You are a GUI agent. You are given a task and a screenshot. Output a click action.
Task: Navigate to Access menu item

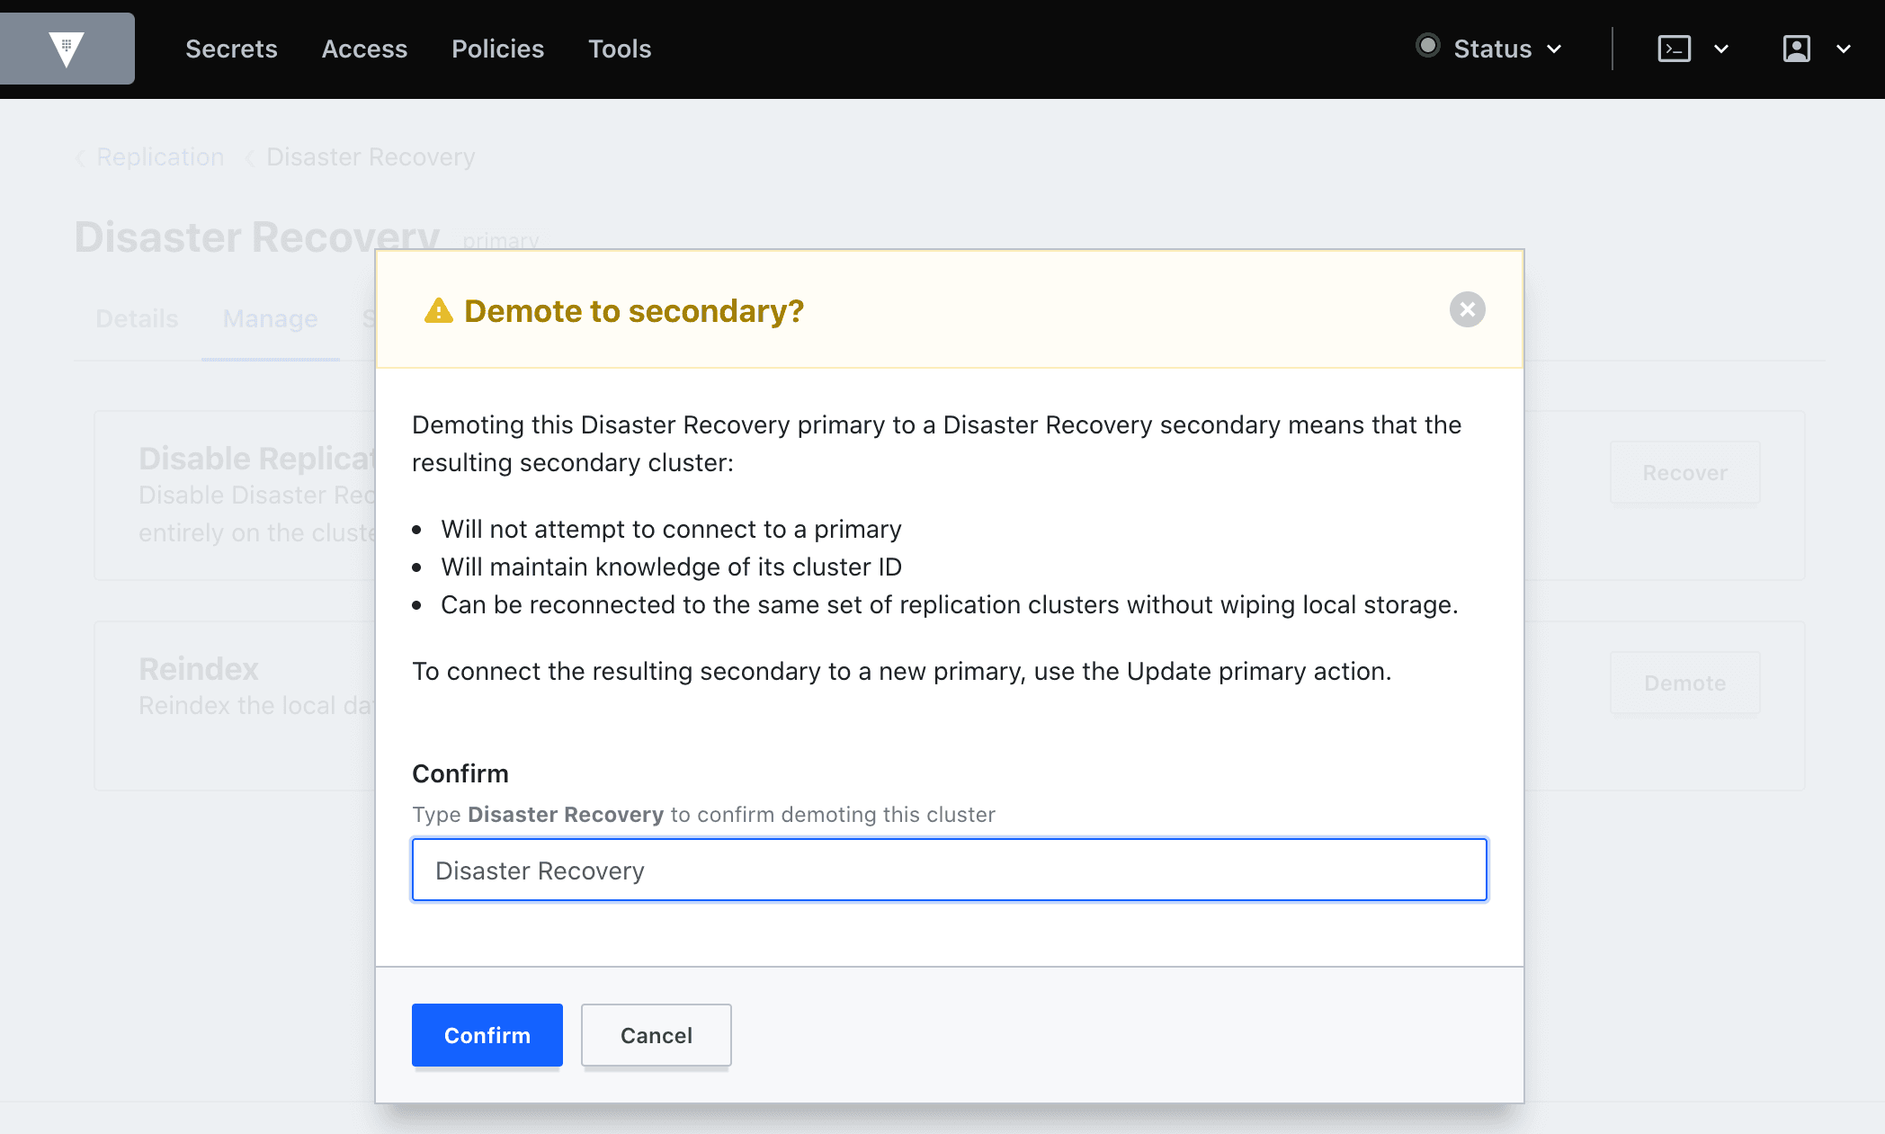tap(365, 49)
